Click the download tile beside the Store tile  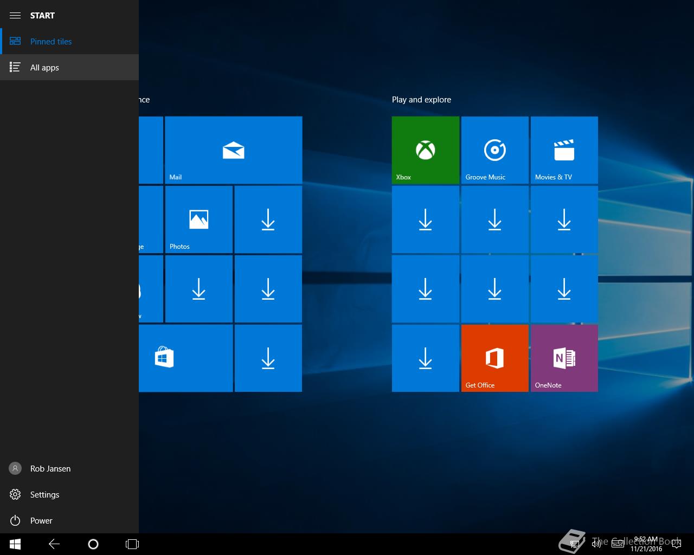(x=268, y=358)
